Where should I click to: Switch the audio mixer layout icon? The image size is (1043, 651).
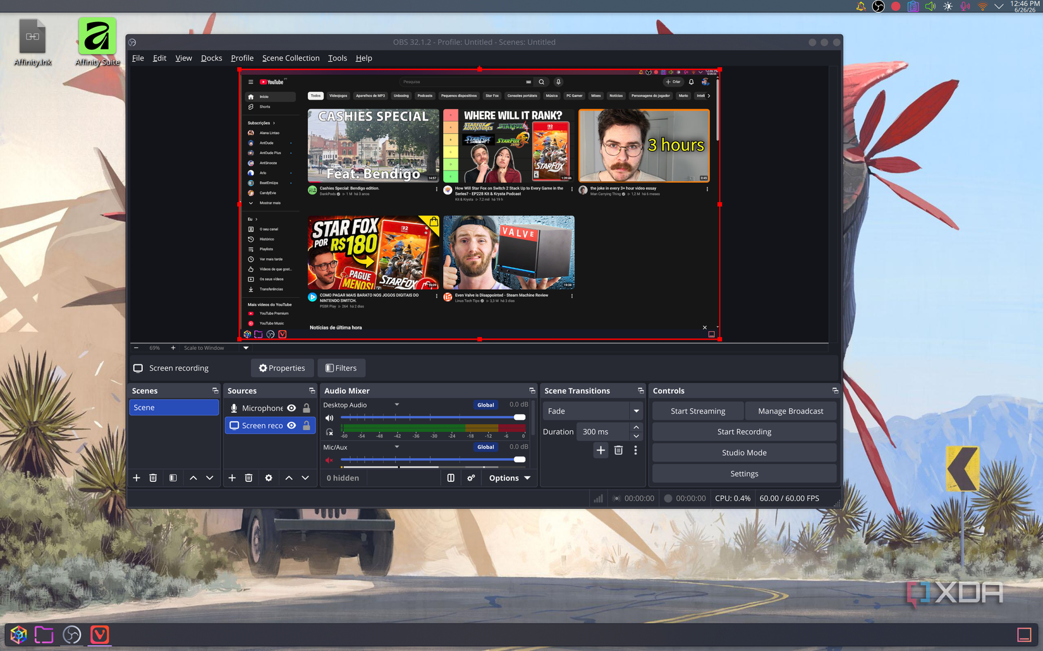(x=451, y=478)
